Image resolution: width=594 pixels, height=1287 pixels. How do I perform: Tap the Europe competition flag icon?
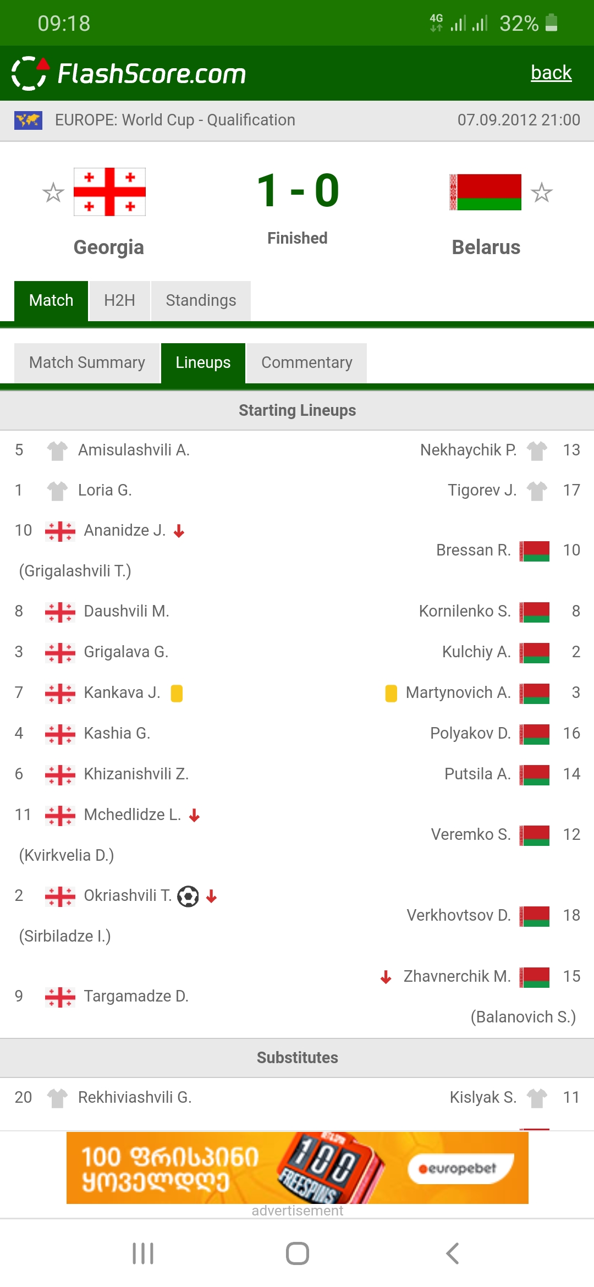tap(29, 120)
